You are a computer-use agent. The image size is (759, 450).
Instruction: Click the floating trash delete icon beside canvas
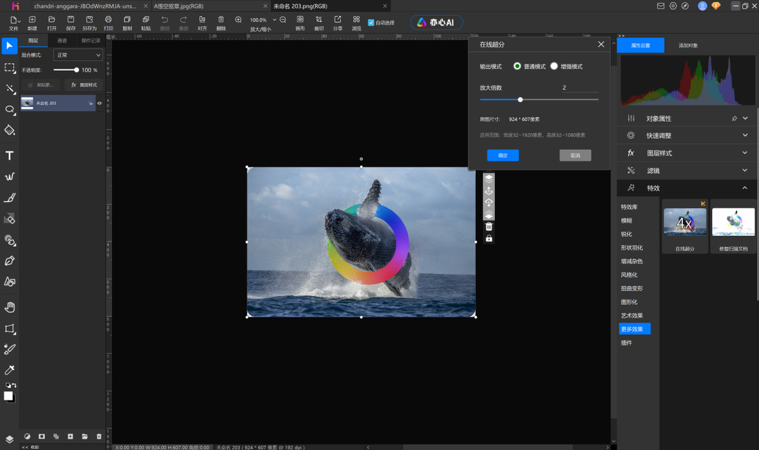(x=488, y=226)
